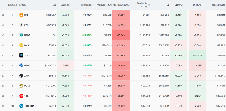The image size is (226, 111).
Task: Click the XRP coin icon
Action: coord(21,76)
